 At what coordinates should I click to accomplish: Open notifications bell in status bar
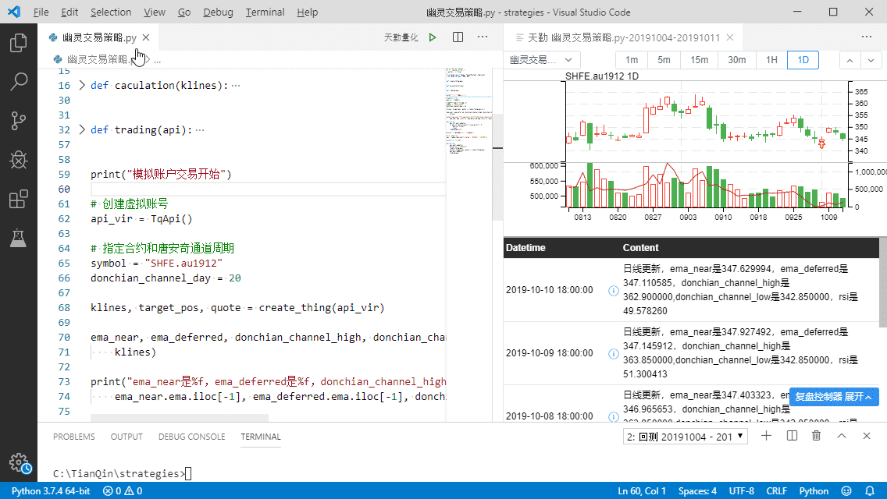(x=870, y=491)
